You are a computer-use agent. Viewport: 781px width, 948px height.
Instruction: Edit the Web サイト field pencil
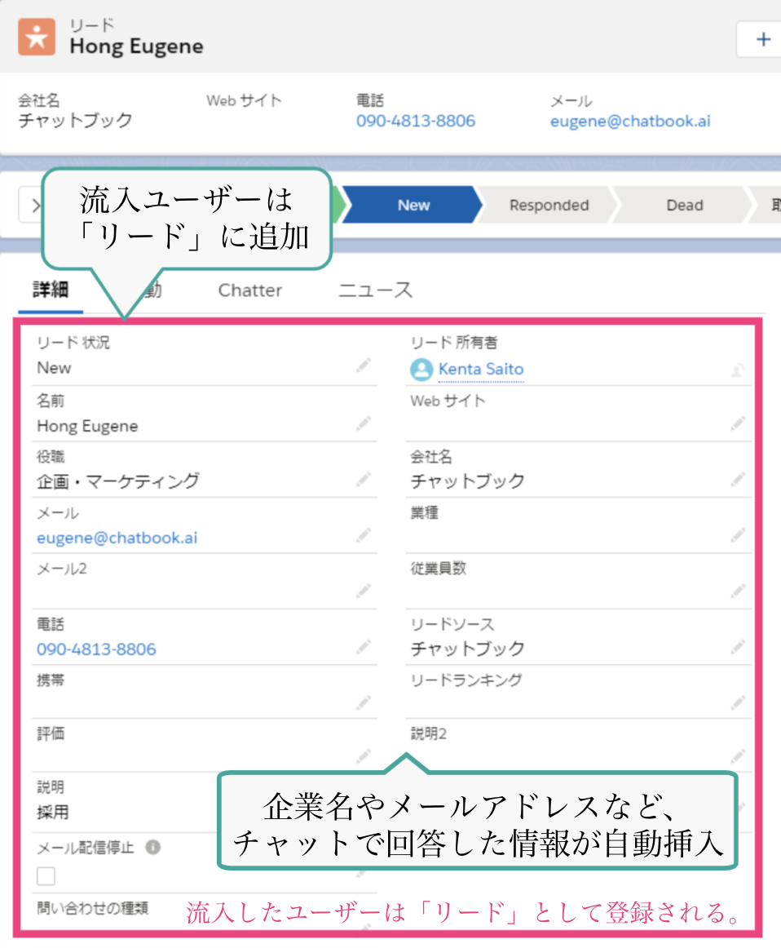pos(738,423)
